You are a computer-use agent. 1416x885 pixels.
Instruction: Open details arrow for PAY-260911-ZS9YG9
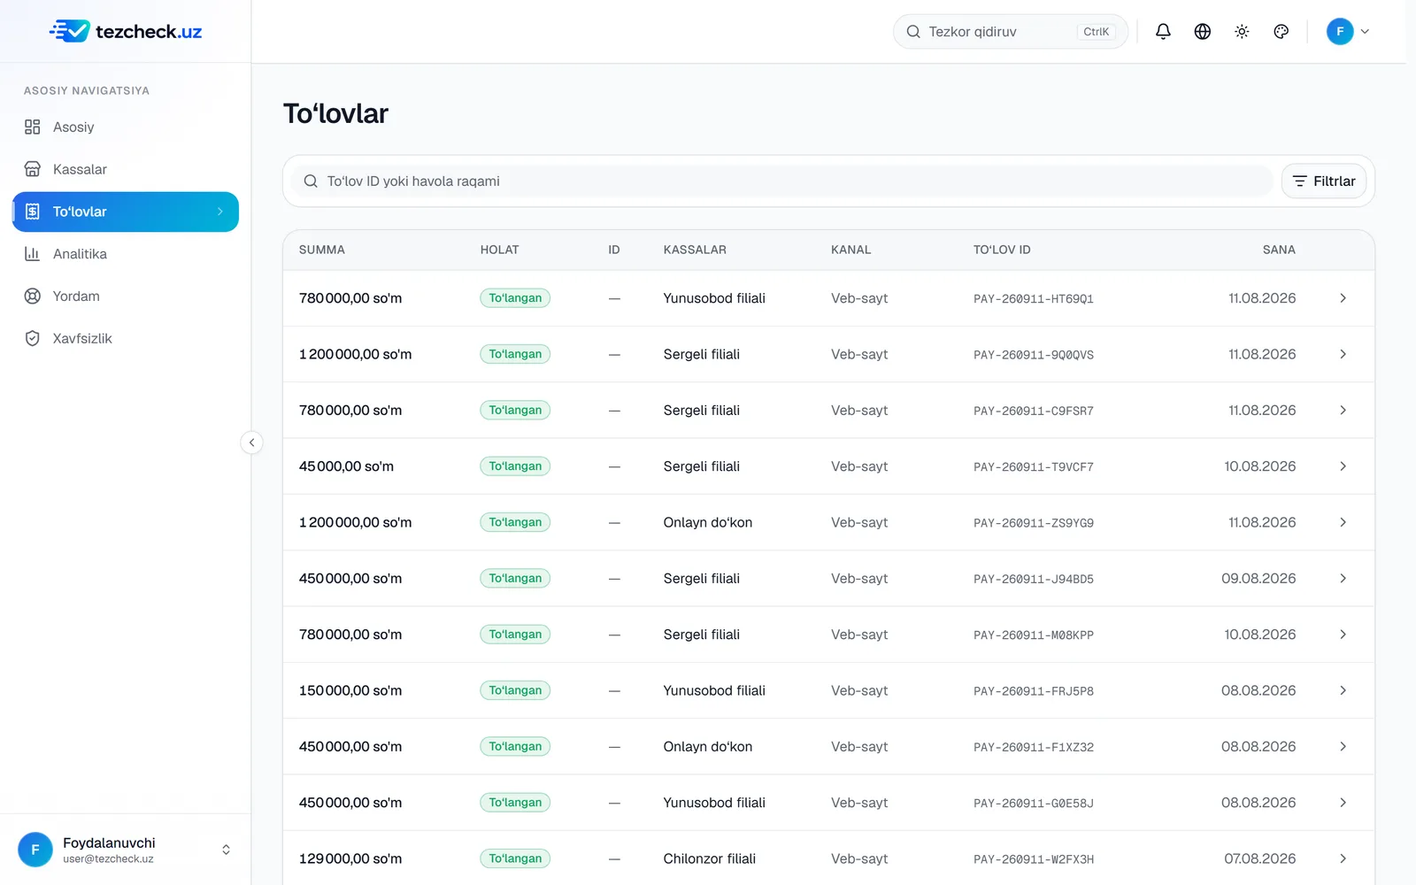(x=1343, y=522)
